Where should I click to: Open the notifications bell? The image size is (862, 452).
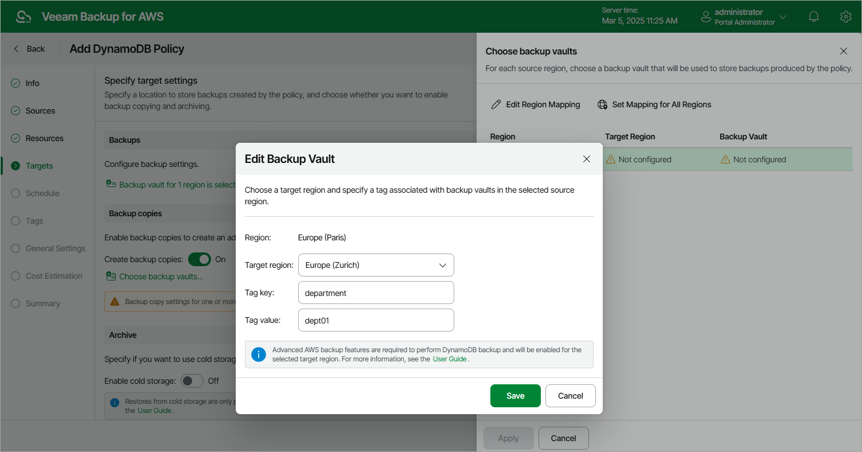click(x=813, y=17)
